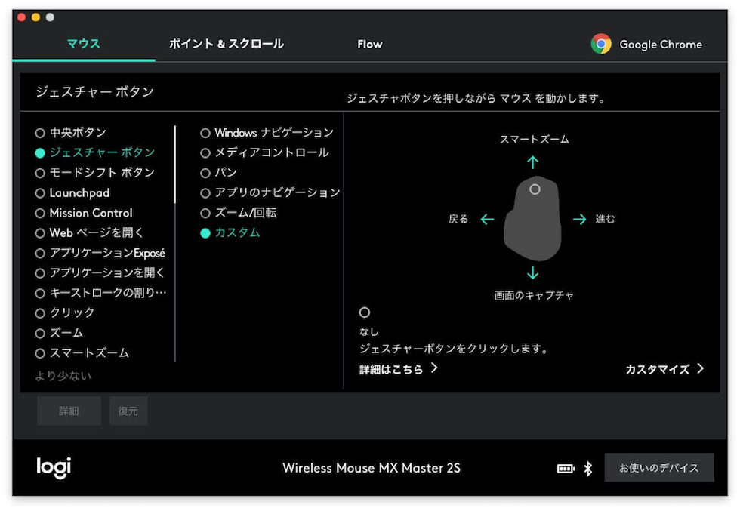This screenshot has width=740, height=511.
Task: Select アプリケーションを開く radio option
Action: tap(100, 272)
